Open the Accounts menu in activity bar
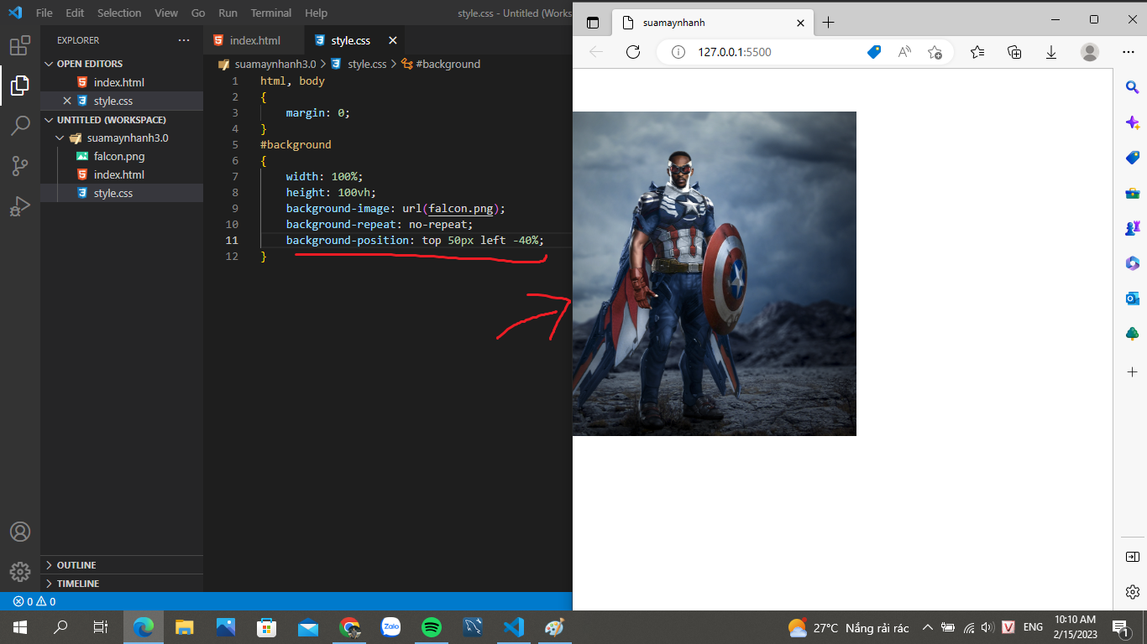The width and height of the screenshot is (1147, 644). click(20, 532)
